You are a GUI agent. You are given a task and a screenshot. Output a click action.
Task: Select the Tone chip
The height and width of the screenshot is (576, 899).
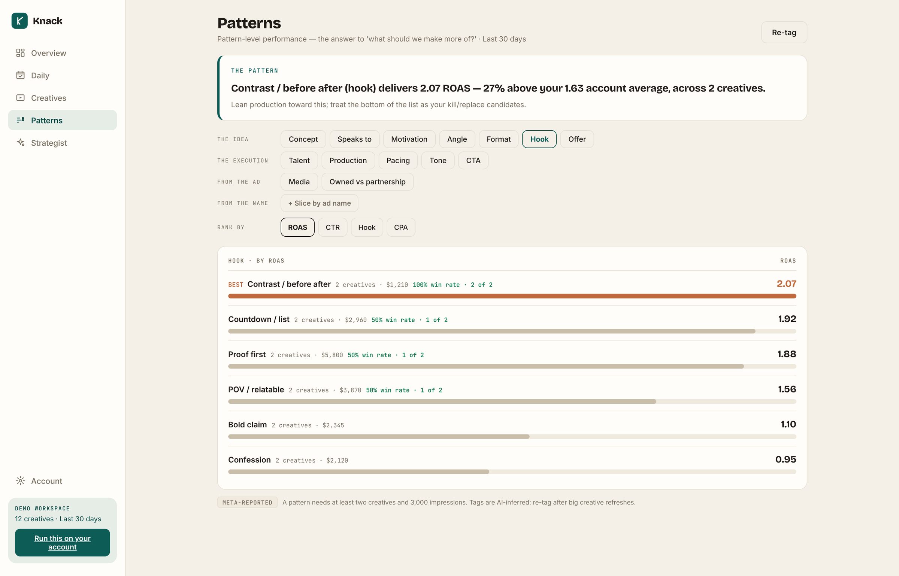pos(438,160)
